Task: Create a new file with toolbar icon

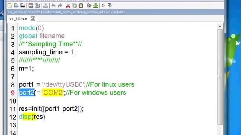Action: point(9,6)
